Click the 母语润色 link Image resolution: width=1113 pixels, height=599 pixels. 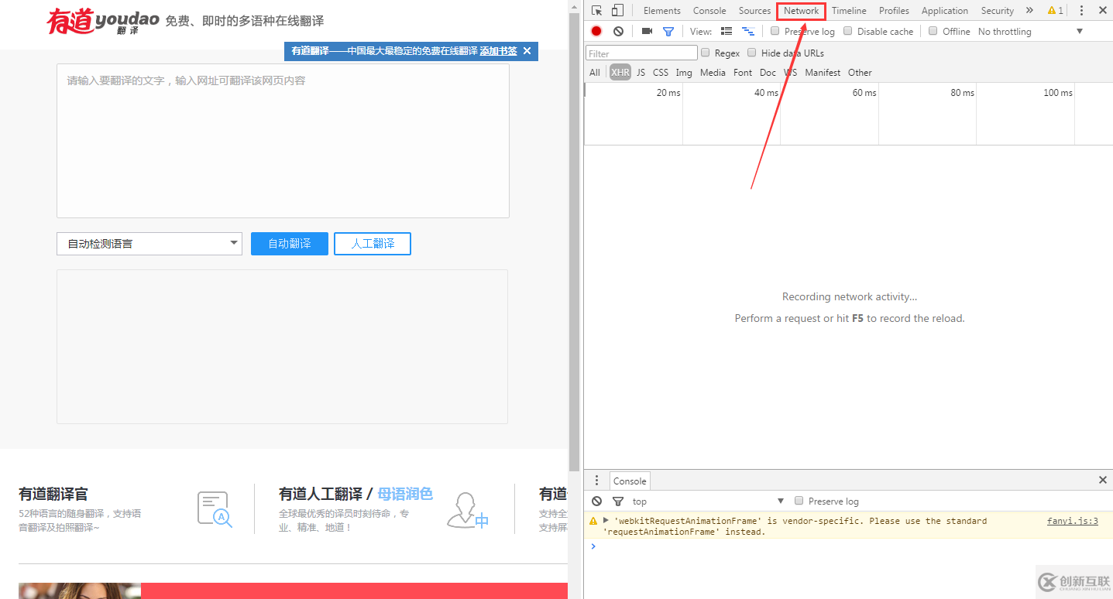pos(405,494)
